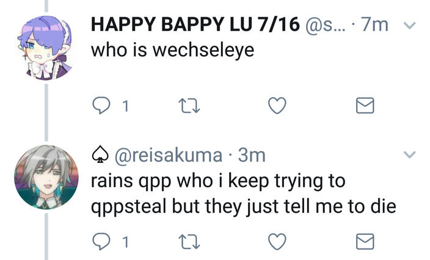Reply to HAPPY BAPPY LU's tweet
The width and height of the screenshot is (430, 260).
[x=100, y=106]
